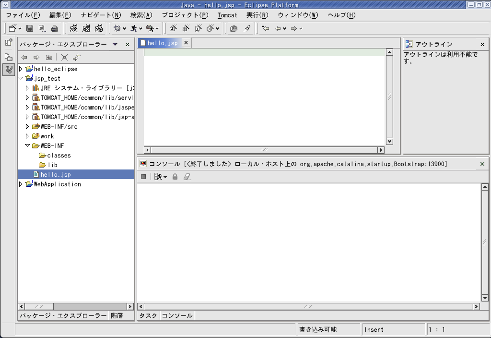Click the New Java Project icon

[x=173, y=28]
